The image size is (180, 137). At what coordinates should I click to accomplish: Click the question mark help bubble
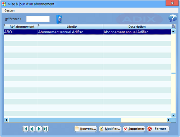click(173, 18)
